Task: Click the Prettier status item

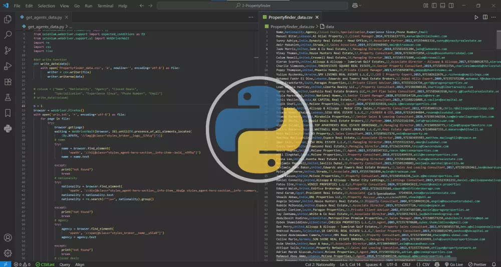Action: pos(477,264)
